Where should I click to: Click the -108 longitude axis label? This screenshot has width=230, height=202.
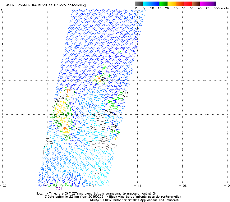pyautogui.click(x=183, y=186)
